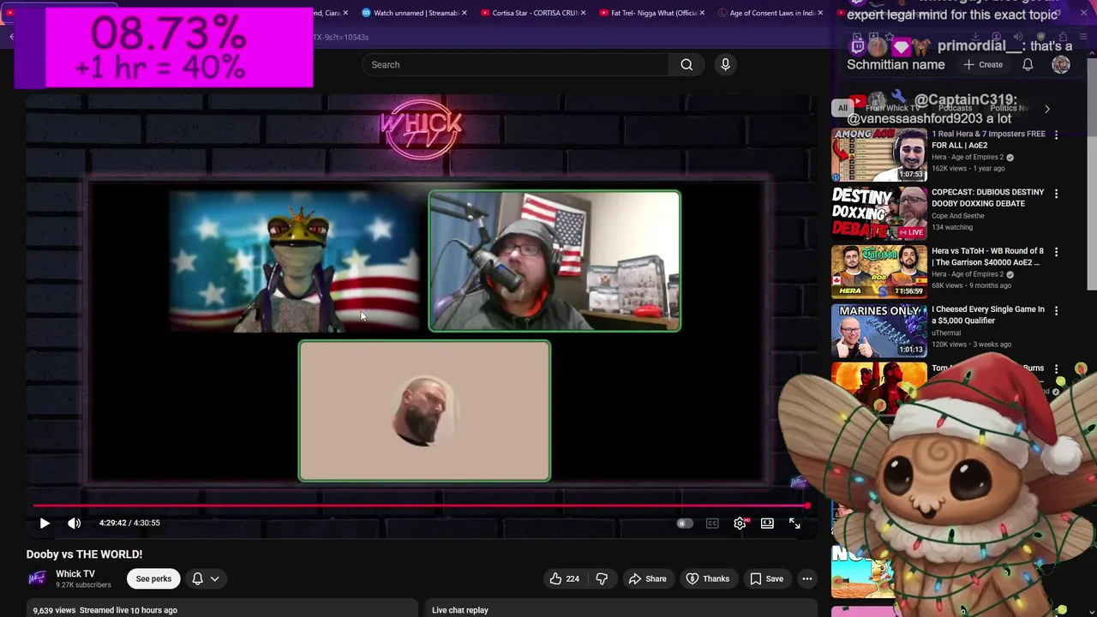Open the player settings gear
This screenshot has width=1097, height=617.
(740, 523)
